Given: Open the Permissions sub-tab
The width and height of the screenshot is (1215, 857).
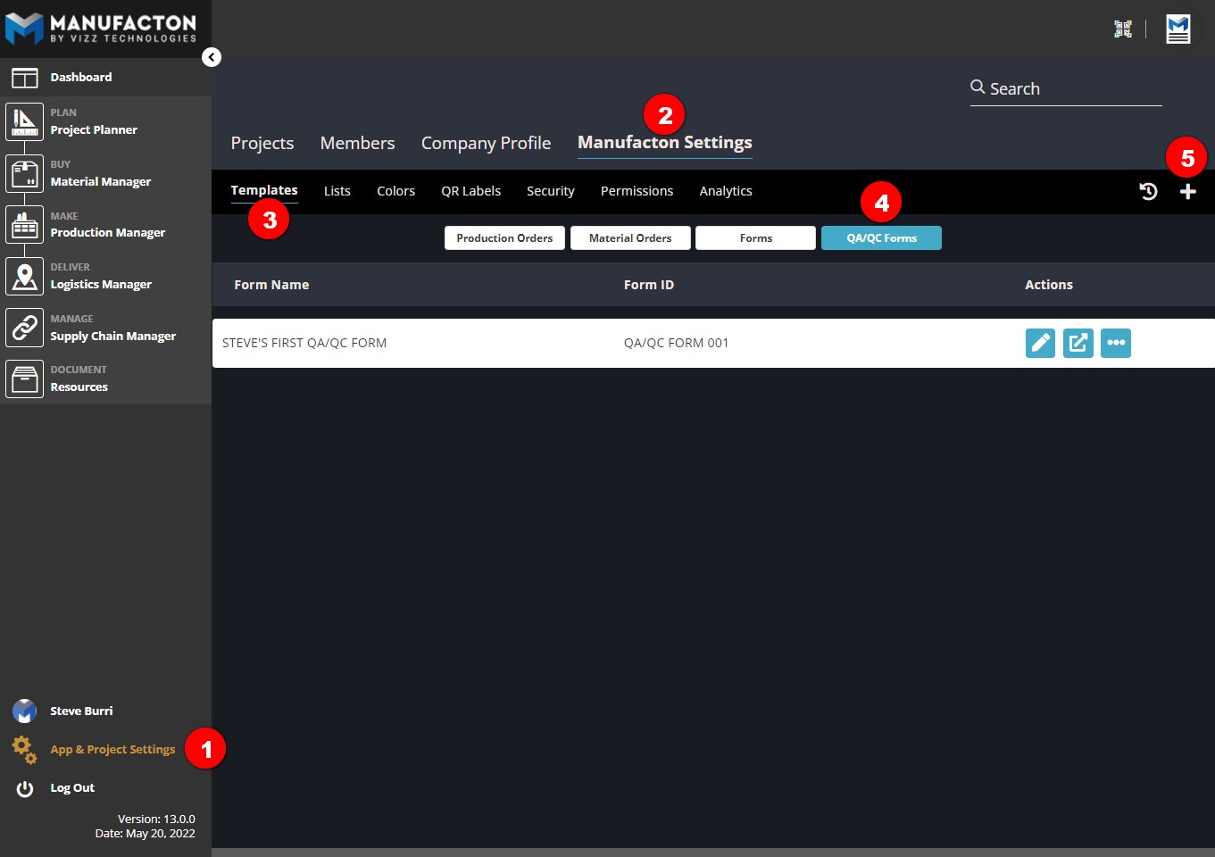Looking at the screenshot, I should pos(637,191).
